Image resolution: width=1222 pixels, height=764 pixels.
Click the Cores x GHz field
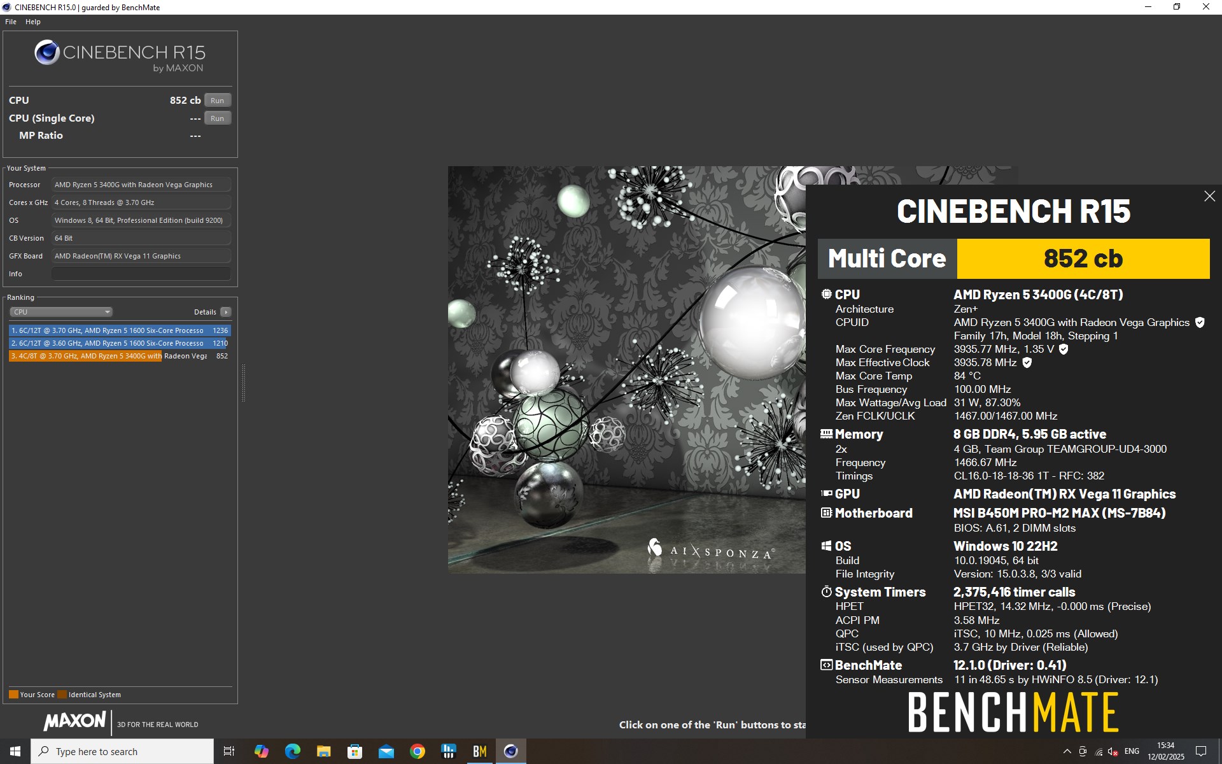[x=141, y=202]
